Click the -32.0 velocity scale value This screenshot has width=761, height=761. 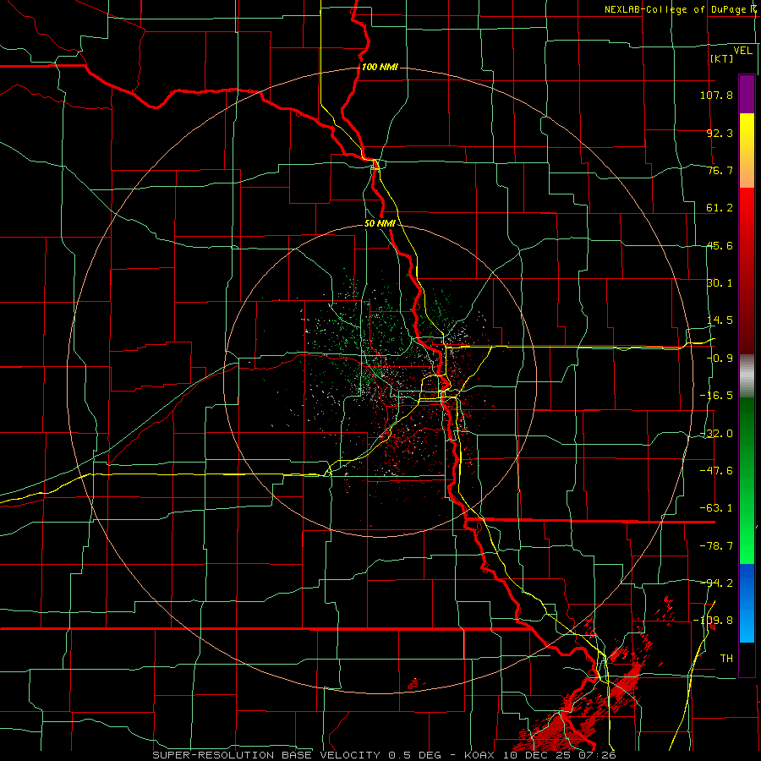pyautogui.click(x=716, y=434)
